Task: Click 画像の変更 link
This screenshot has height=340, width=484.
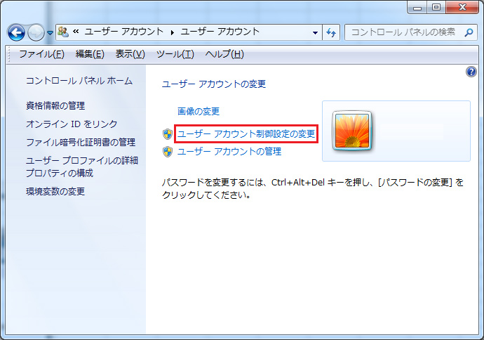Action: tap(199, 111)
